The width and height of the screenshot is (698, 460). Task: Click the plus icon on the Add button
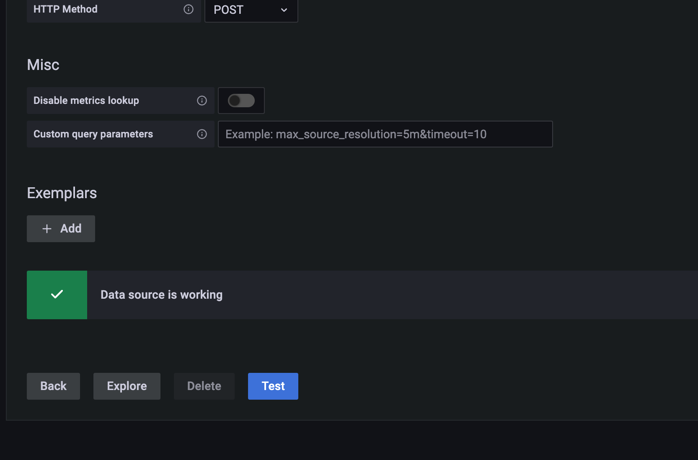(x=47, y=229)
